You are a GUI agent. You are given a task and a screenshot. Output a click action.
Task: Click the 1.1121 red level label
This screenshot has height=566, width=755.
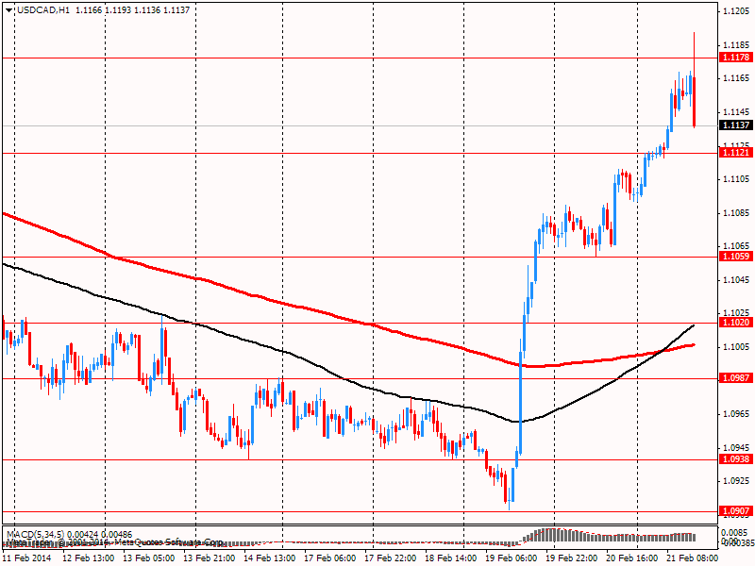(735, 153)
